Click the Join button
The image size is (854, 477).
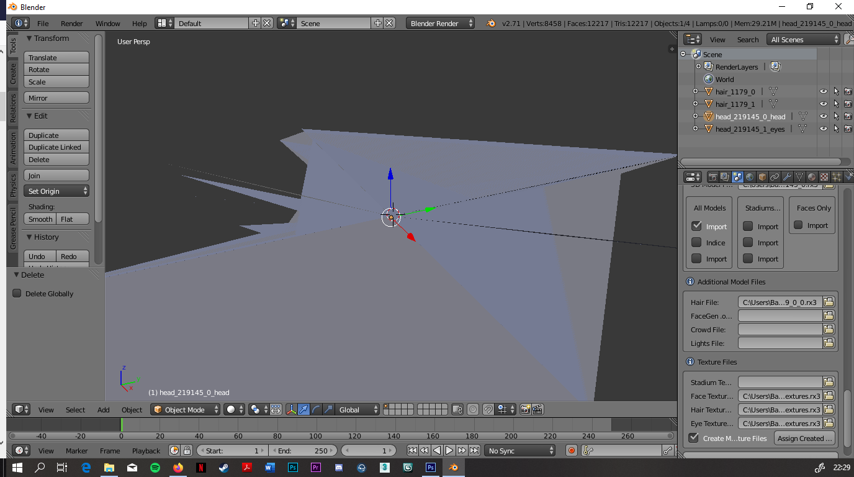coord(56,175)
